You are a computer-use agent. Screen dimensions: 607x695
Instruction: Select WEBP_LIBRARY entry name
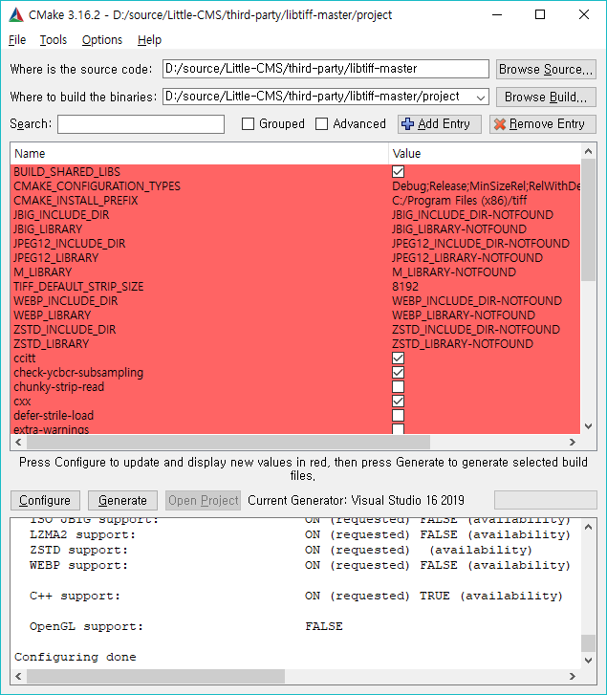(x=53, y=315)
